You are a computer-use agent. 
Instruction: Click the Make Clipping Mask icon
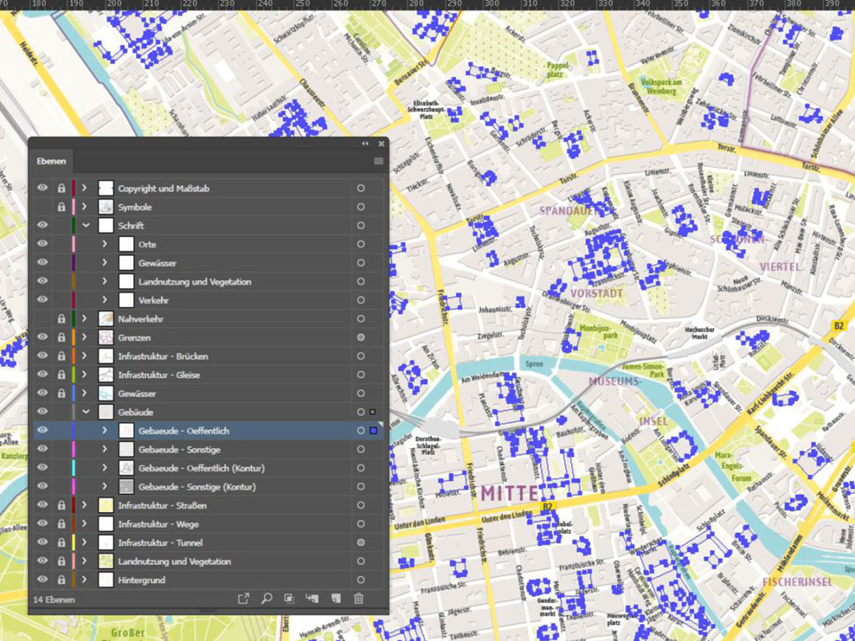click(290, 599)
